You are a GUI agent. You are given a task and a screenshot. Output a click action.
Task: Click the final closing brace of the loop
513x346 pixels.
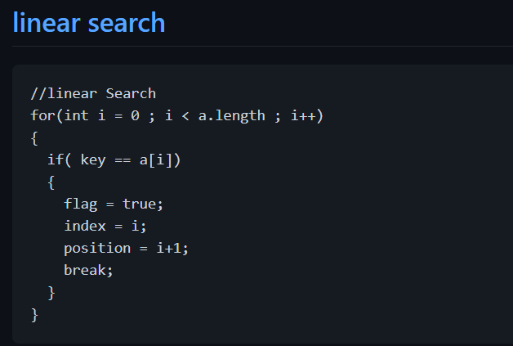(x=34, y=315)
